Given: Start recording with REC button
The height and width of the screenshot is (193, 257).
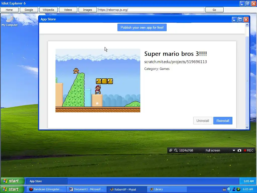Looking at the screenshot, I should tap(248, 151).
